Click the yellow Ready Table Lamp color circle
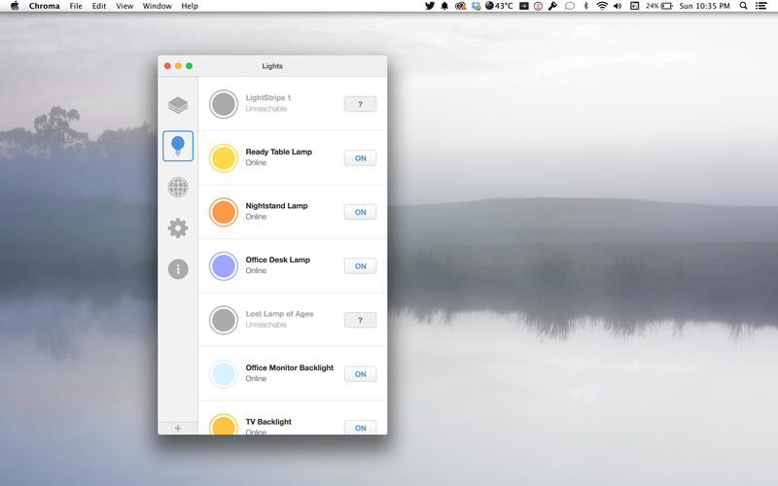 pos(224,158)
